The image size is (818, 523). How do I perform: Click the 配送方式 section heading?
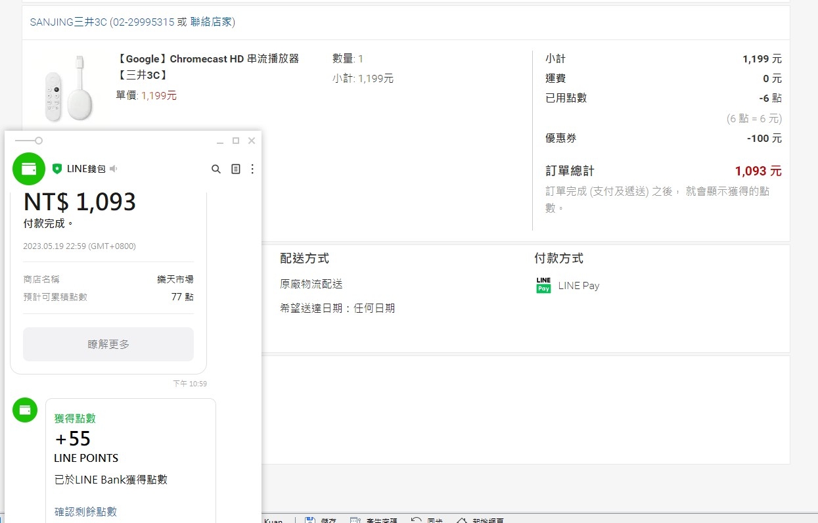click(x=304, y=258)
